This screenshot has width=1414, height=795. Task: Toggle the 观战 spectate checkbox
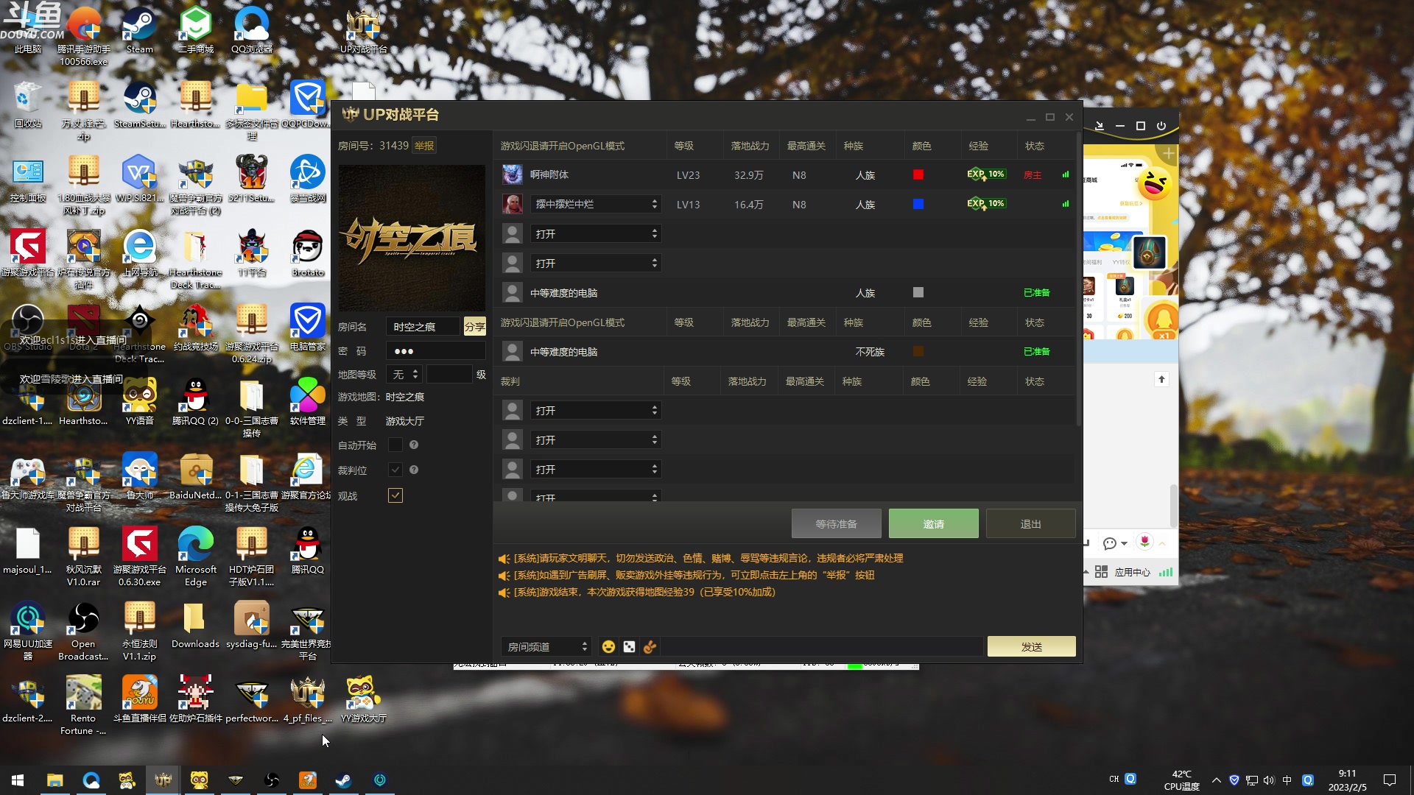[x=395, y=495]
